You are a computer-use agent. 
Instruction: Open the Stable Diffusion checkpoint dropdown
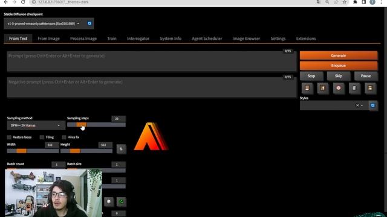(x=44, y=24)
